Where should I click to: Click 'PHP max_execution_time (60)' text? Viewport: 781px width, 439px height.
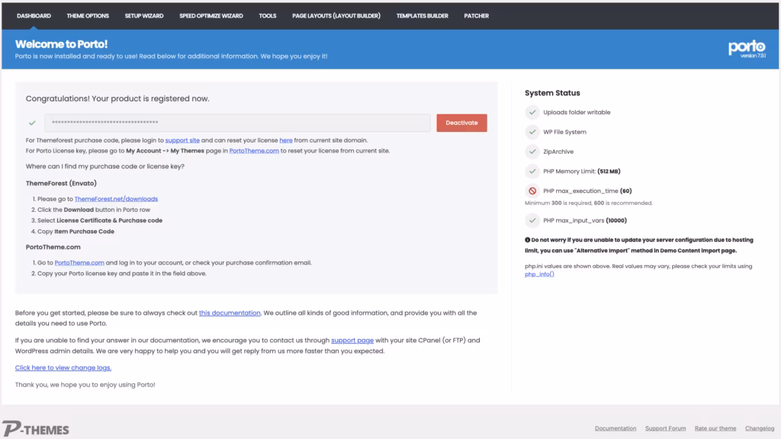[x=587, y=191]
